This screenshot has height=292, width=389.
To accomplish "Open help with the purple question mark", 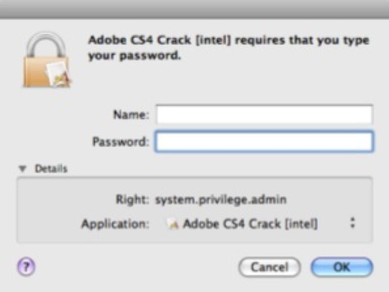I will click(25, 266).
